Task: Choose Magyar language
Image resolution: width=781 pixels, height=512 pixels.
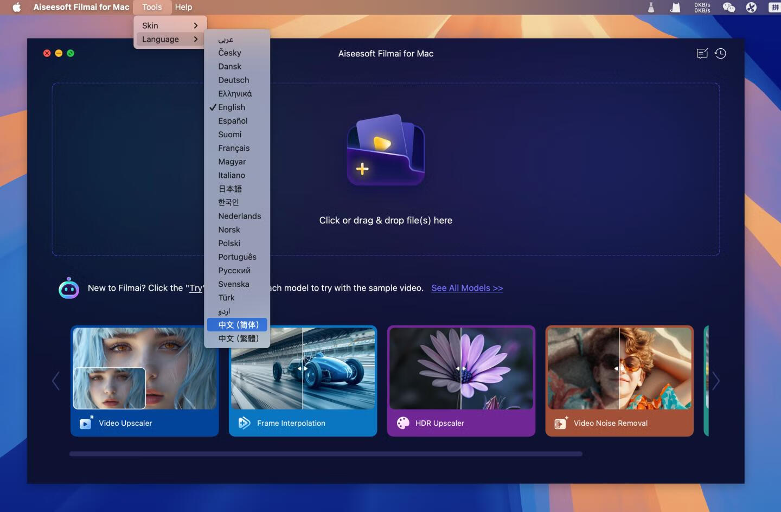Action: click(x=236, y=162)
